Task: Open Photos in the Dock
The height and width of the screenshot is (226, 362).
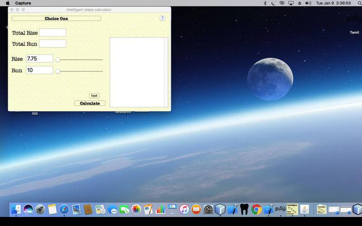Action: pos(136,209)
